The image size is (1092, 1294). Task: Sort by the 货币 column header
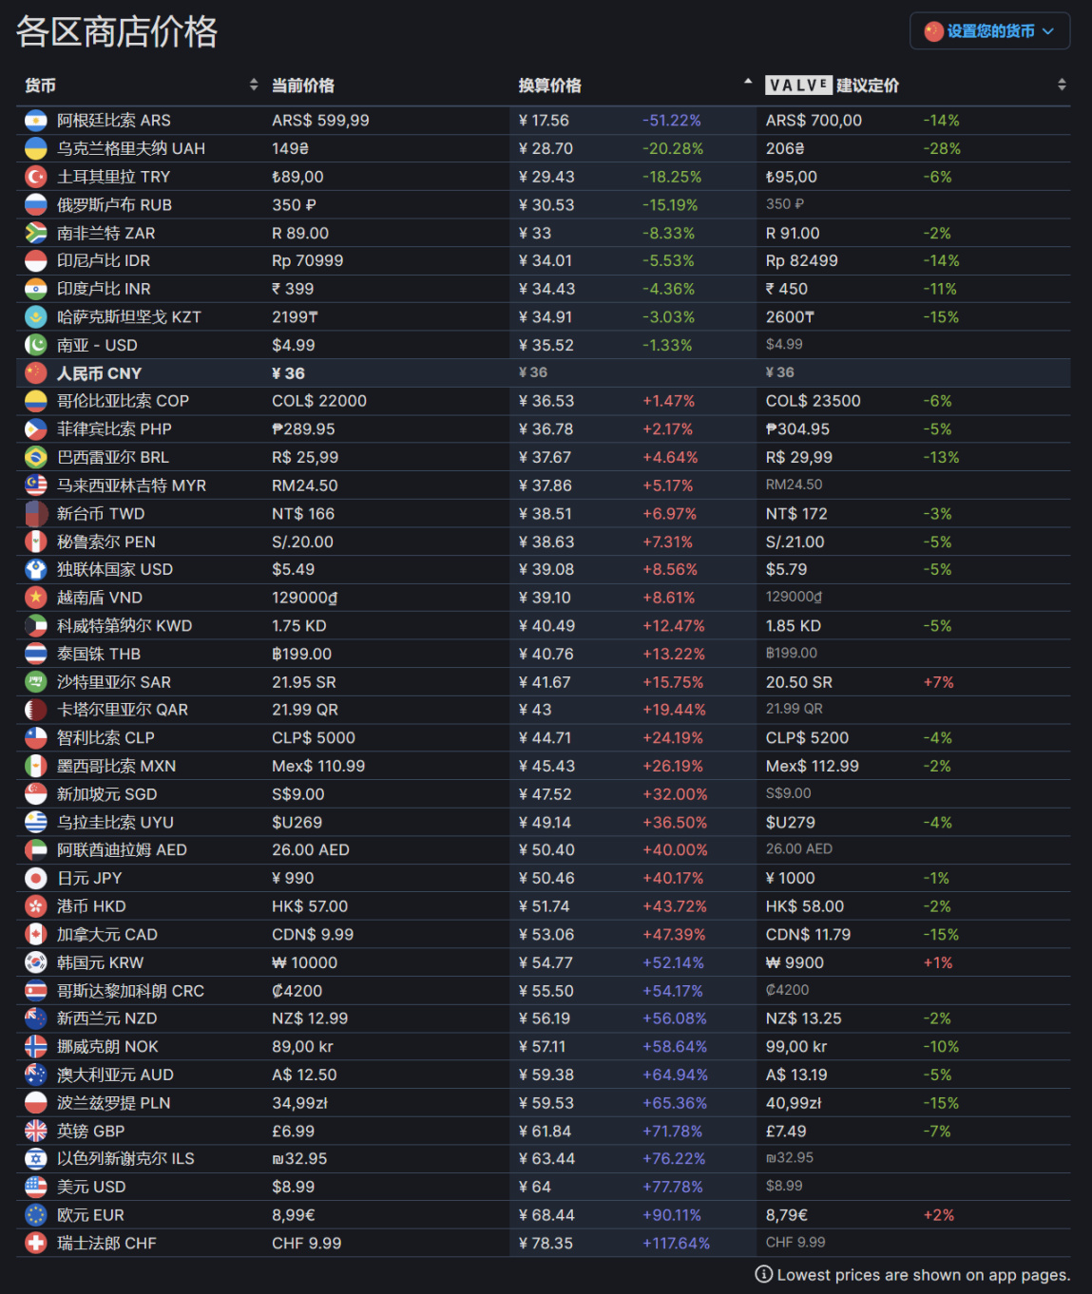point(140,86)
